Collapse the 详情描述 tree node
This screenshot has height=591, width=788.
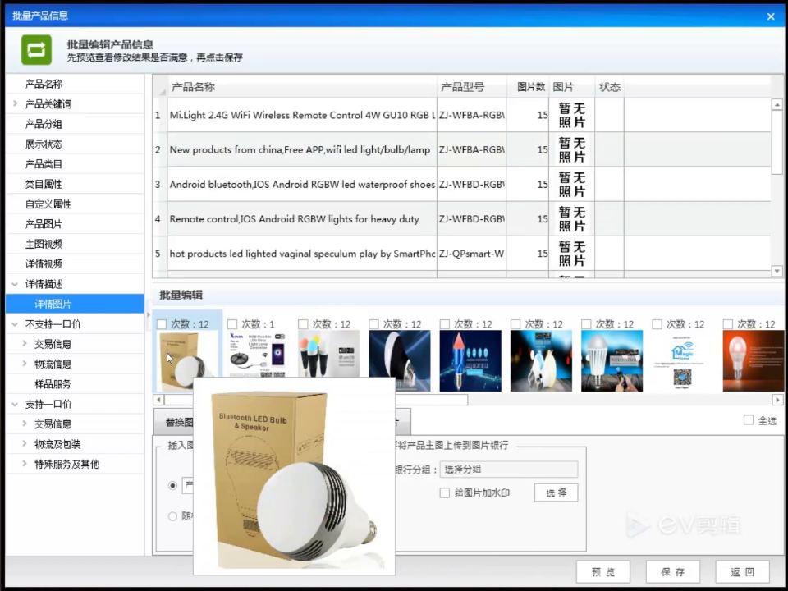[15, 284]
